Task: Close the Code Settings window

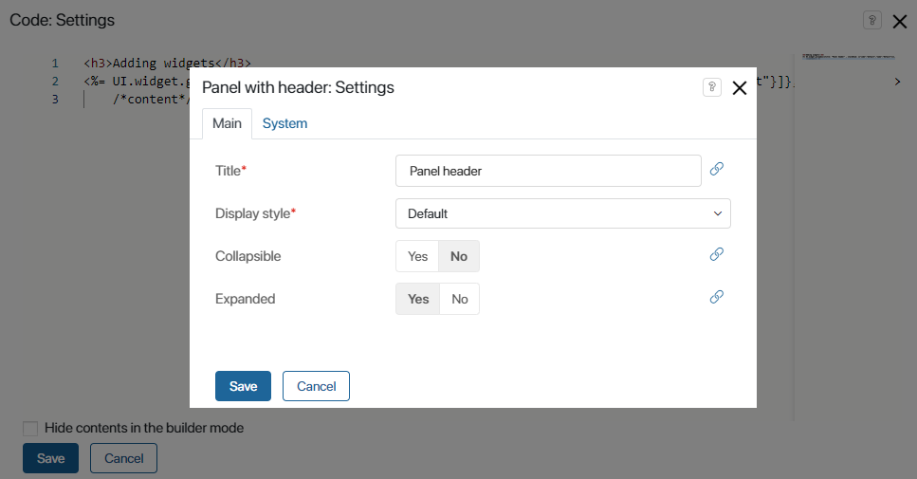Action: 899,21
